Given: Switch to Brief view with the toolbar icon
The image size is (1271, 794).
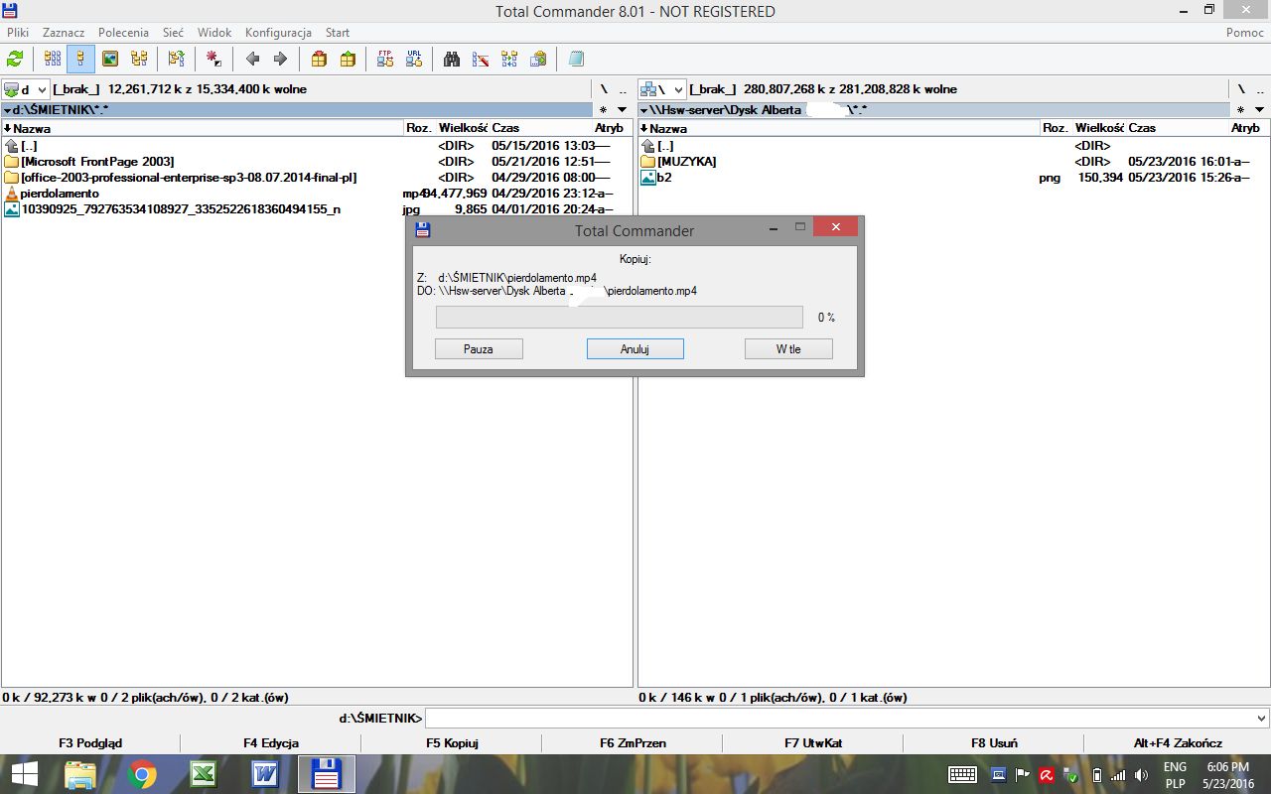Looking at the screenshot, I should (x=53, y=59).
